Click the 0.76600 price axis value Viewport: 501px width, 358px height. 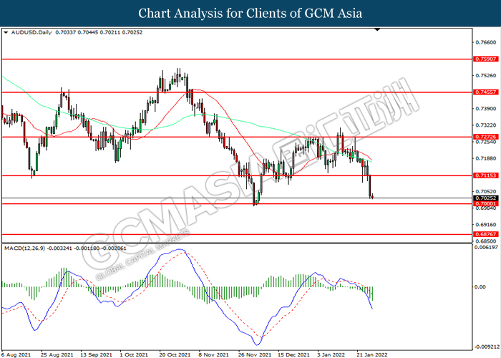tap(486, 42)
